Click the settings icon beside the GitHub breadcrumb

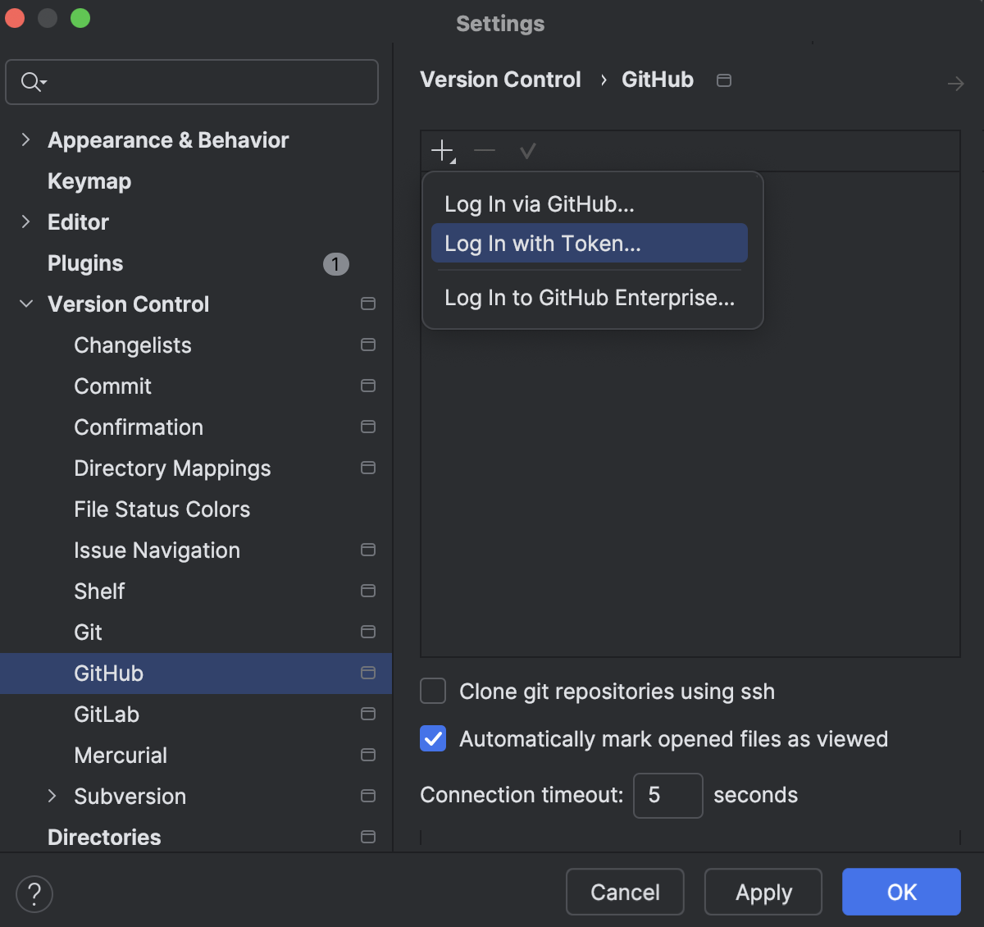coord(723,80)
